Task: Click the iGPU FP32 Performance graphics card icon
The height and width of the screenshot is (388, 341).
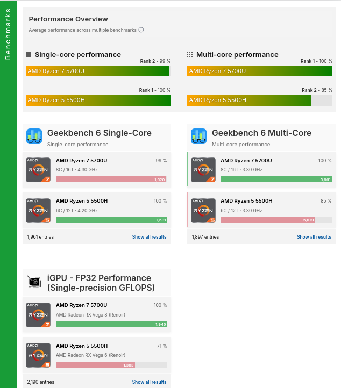Action: 34,282
